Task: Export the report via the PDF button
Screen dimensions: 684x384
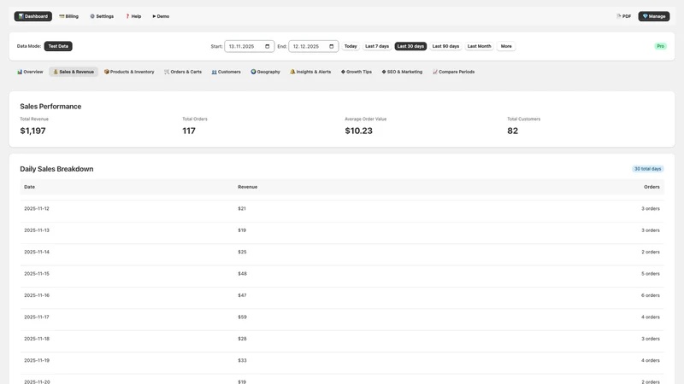Action: 624,16
